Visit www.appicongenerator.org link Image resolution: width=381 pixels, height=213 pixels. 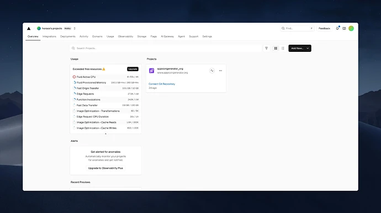[172, 73]
